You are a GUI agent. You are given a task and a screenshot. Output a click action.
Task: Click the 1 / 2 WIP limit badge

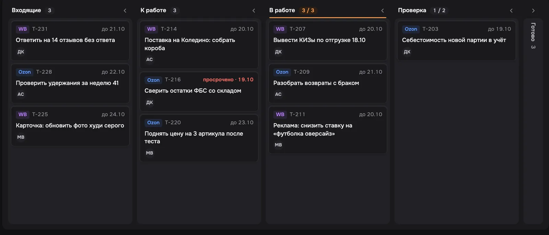click(439, 10)
